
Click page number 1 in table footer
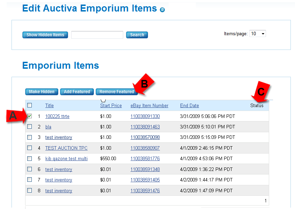265,201
